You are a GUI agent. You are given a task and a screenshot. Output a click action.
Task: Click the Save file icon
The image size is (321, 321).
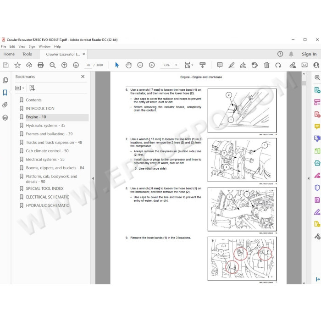(x=6, y=65)
